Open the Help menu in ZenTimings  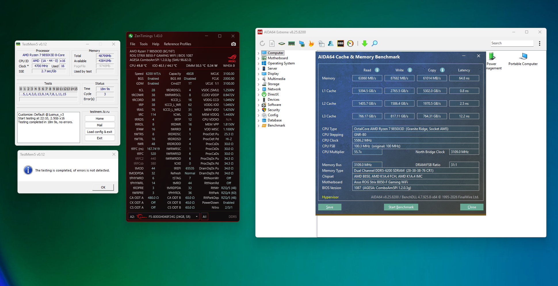coord(156,44)
